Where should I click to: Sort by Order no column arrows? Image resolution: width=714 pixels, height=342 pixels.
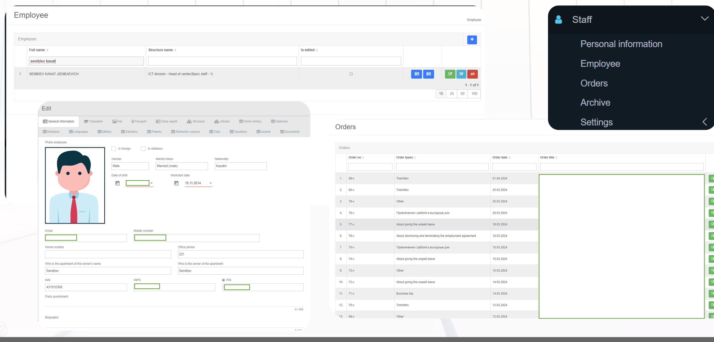click(363, 158)
